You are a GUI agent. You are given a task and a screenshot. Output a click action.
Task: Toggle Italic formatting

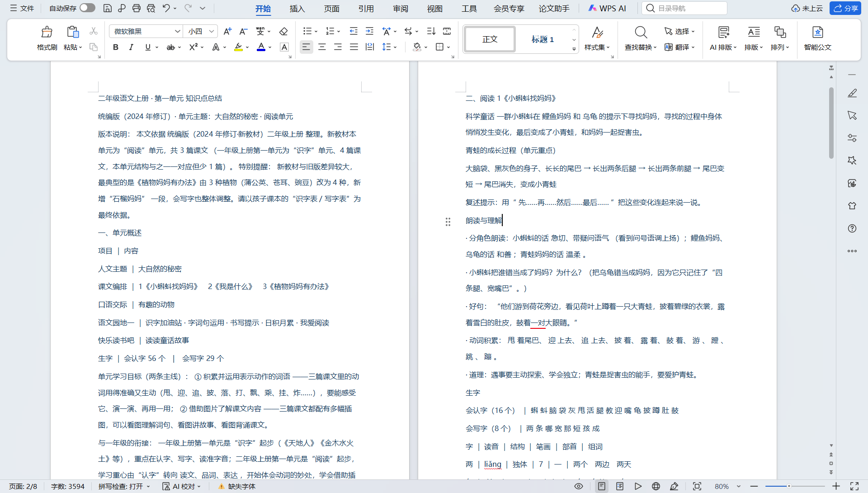[x=131, y=47]
